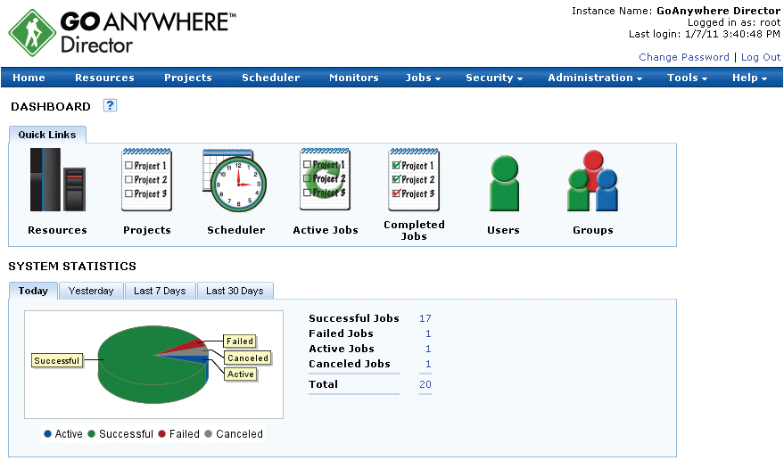Viewport: 784px width, 469px height.
Task: Open Projects in navigation bar
Action: (x=188, y=78)
